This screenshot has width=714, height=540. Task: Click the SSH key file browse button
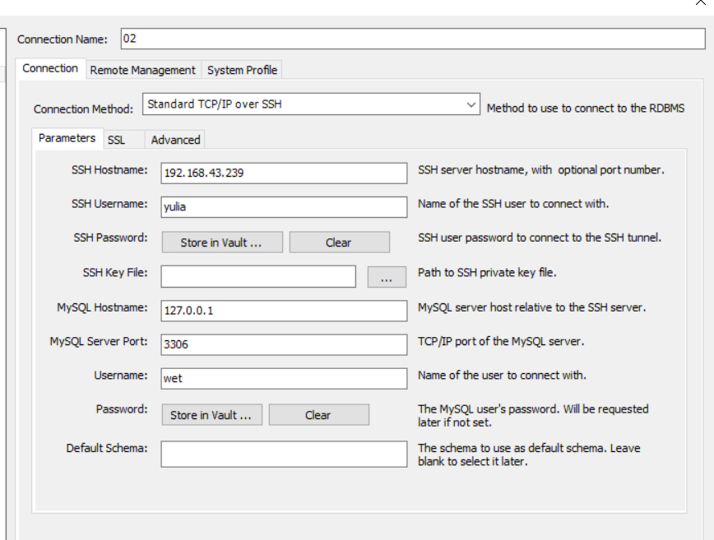(x=387, y=277)
